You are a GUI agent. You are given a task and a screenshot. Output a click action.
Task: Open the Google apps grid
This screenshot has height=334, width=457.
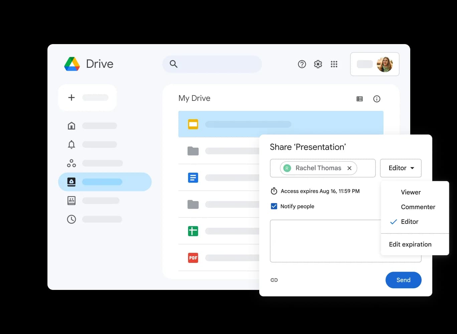click(334, 64)
